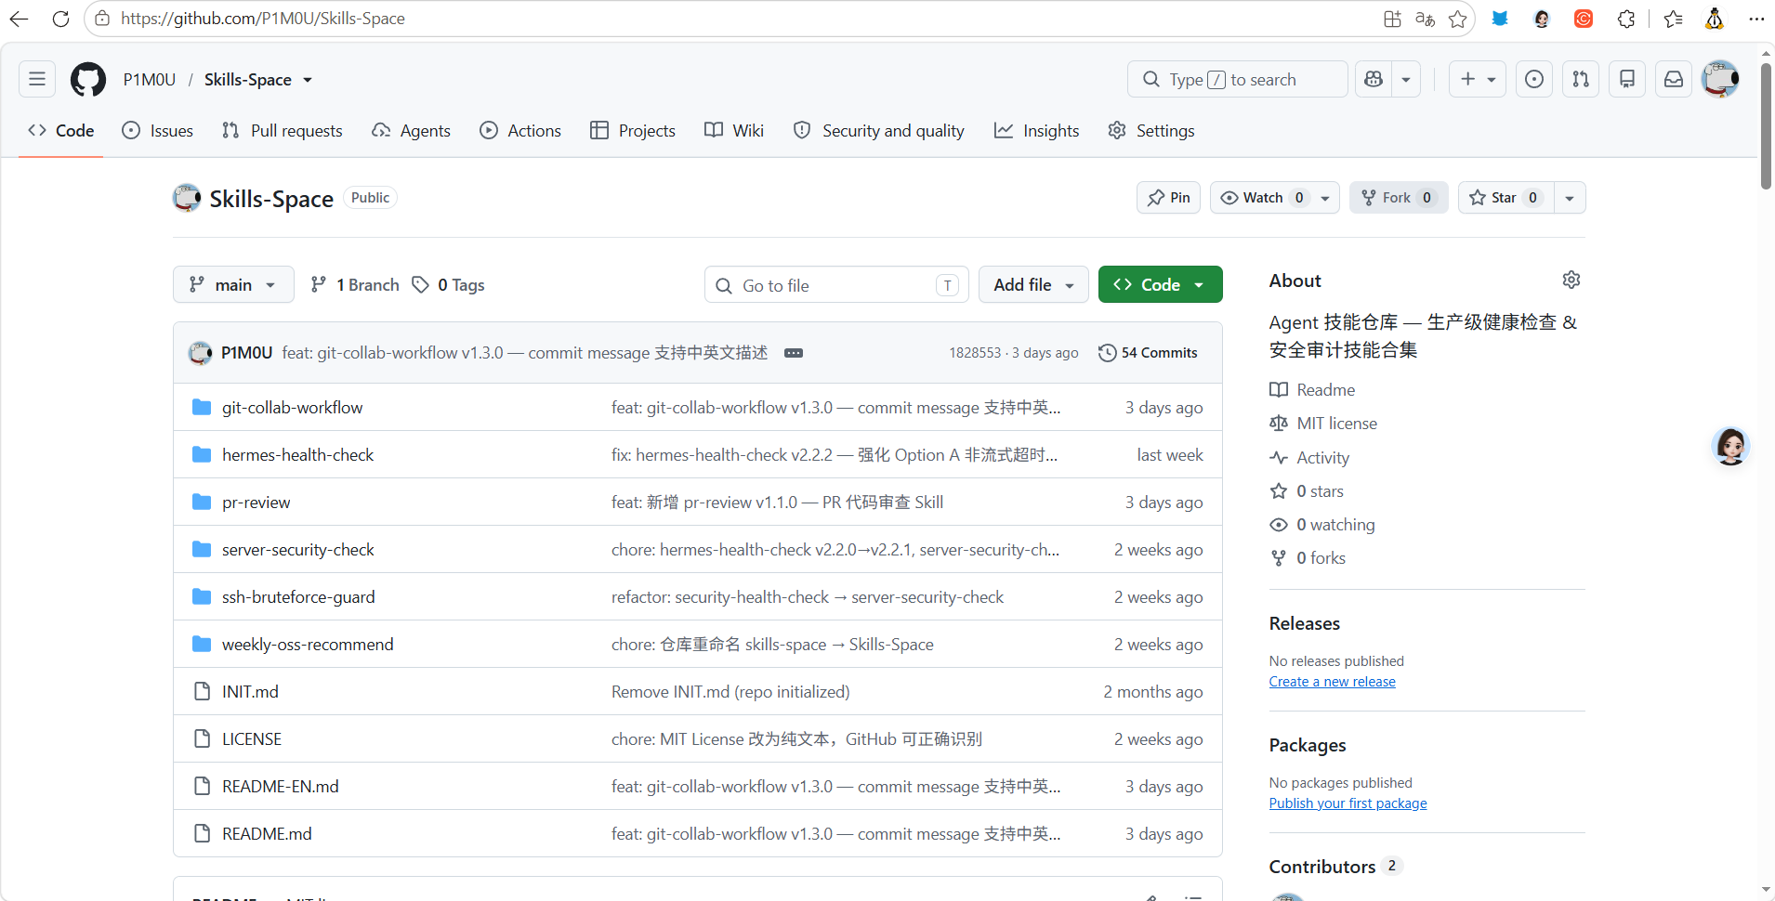1775x901 pixels.
Task: Click the browser address bar URL
Action: pyautogui.click(x=263, y=19)
